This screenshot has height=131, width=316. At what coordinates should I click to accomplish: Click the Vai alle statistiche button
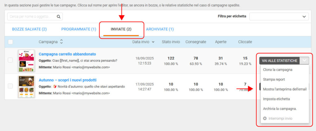280,61
